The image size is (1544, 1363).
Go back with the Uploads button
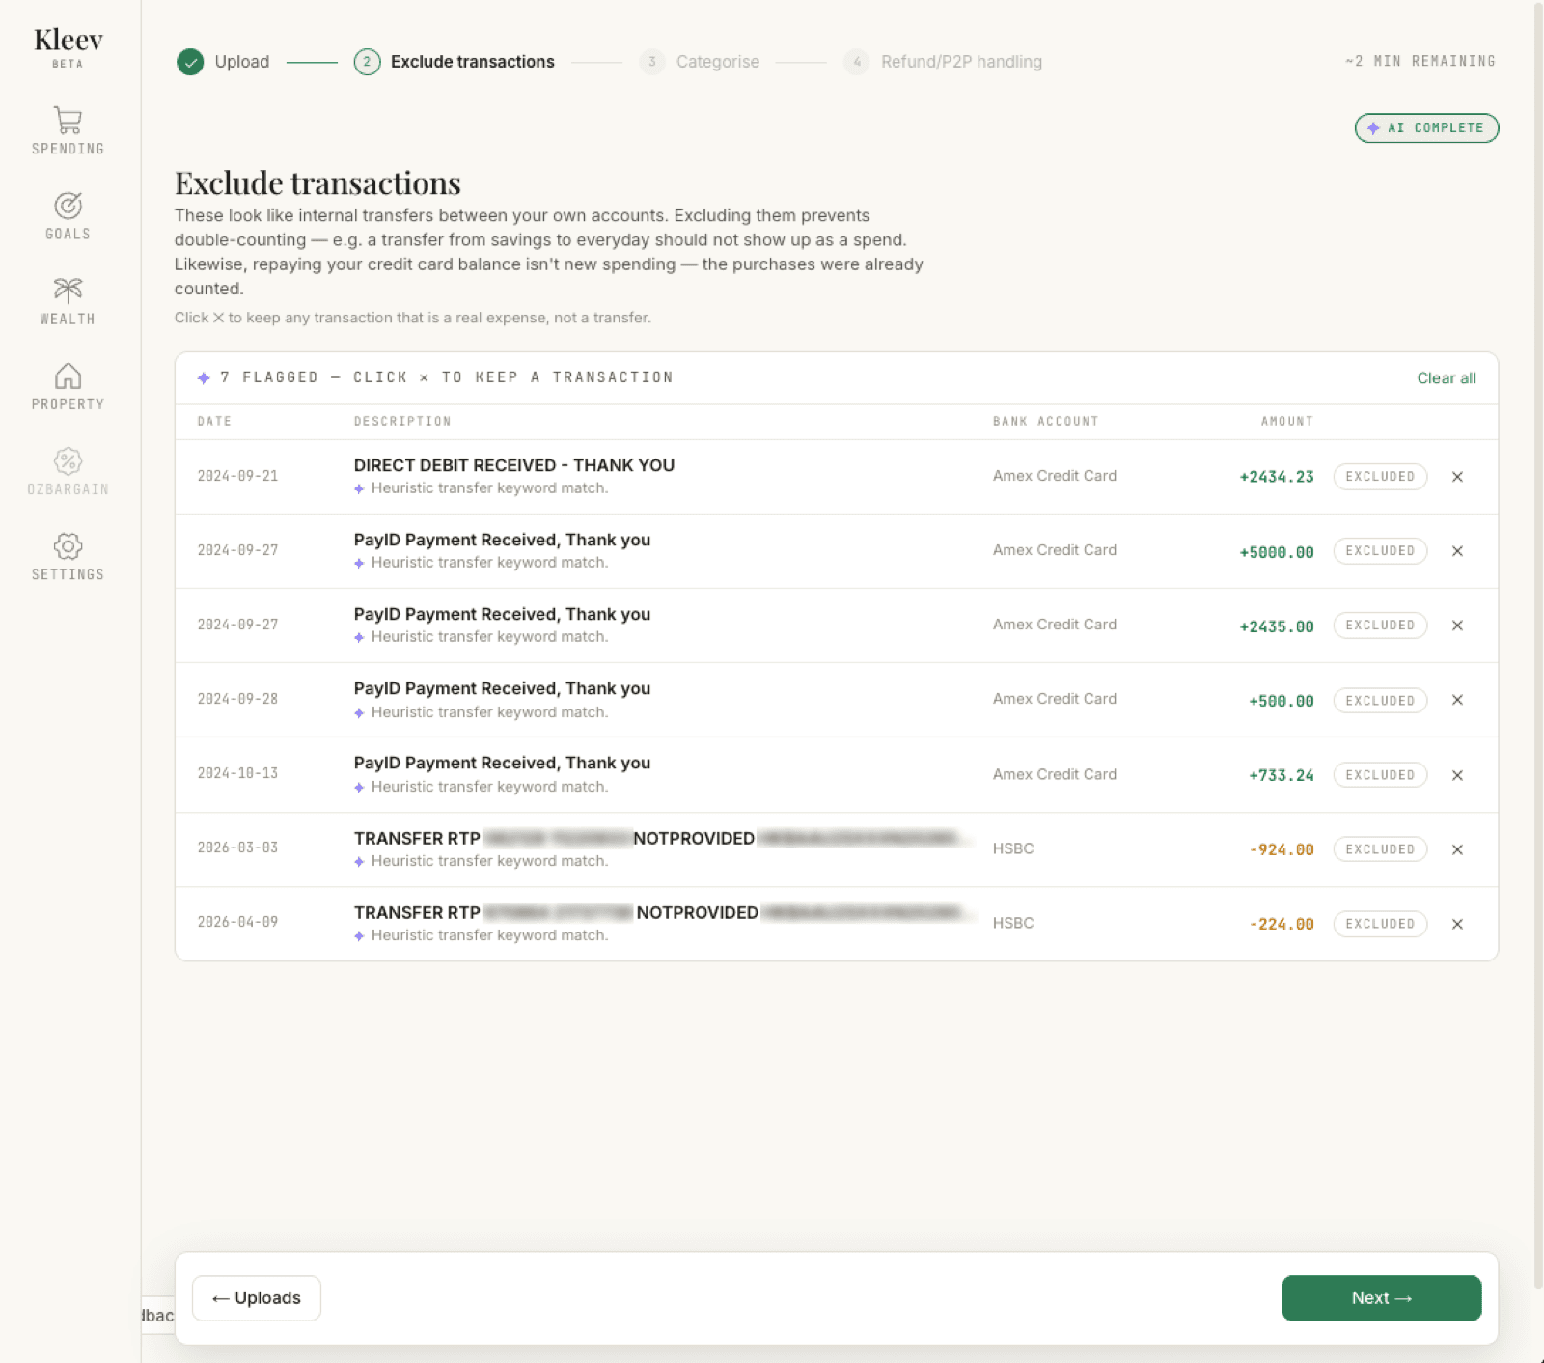[x=257, y=1298]
